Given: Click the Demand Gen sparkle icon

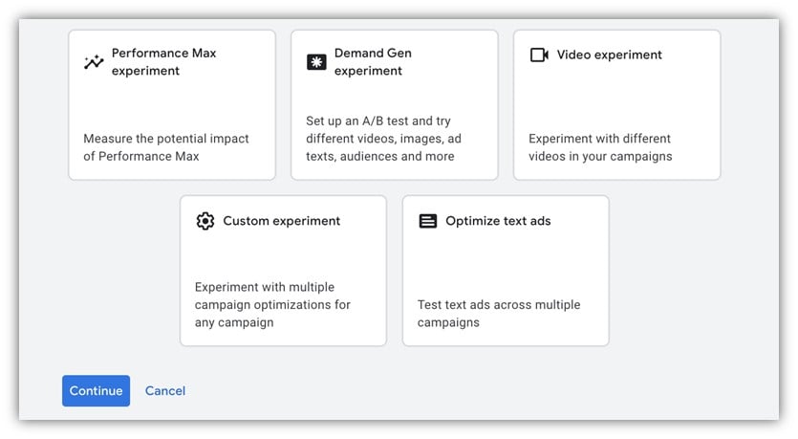Looking at the screenshot, I should click(x=316, y=62).
